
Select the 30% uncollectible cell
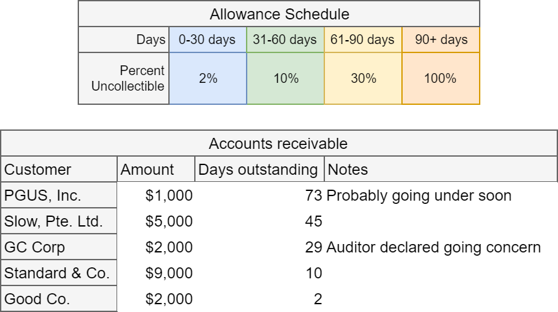point(363,78)
